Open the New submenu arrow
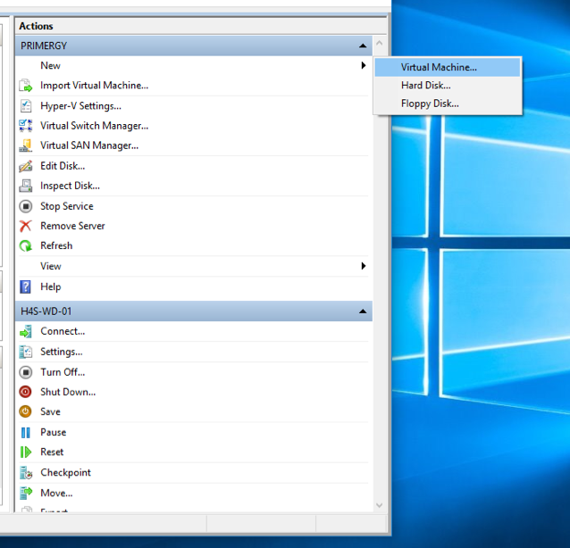The width and height of the screenshot is (570, 548). click(363, 65)
